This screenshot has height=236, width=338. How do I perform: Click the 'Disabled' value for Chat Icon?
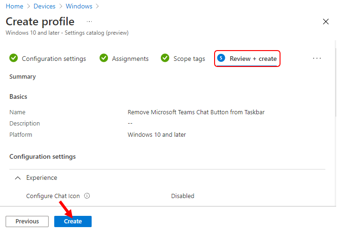183,196
